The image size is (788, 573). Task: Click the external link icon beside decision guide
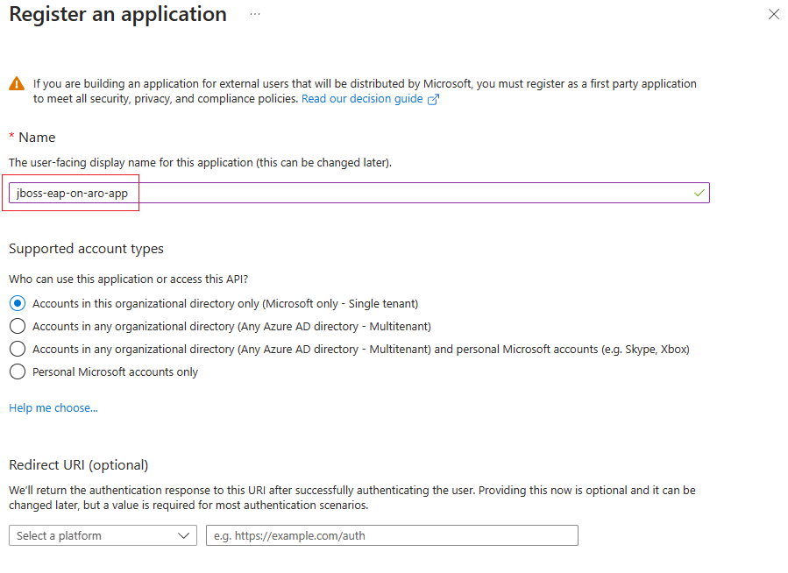click(433, 98)
